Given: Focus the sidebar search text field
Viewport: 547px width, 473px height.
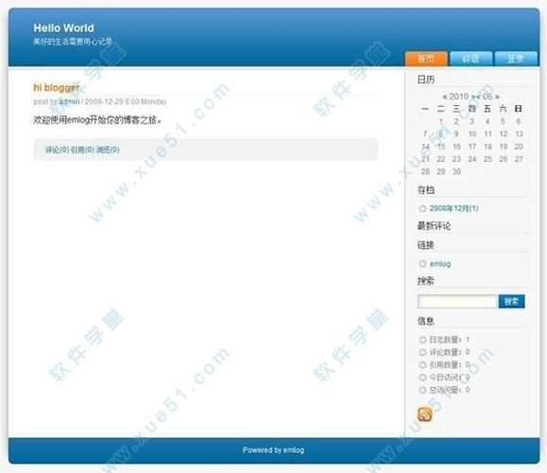Looking at the screenshot, I should pyautogui.click(x=457, y=302).
